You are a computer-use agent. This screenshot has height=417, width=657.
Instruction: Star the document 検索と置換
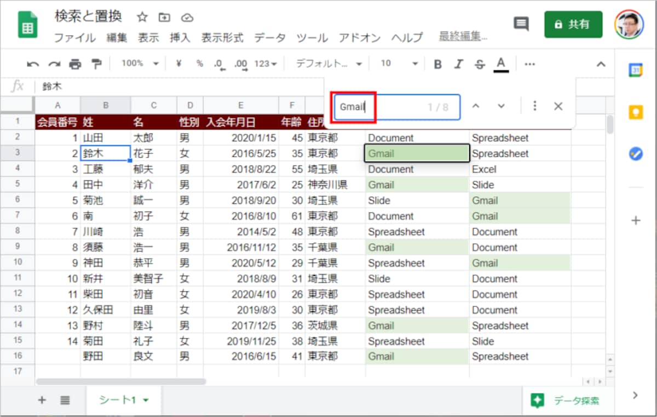pos(142,17)
